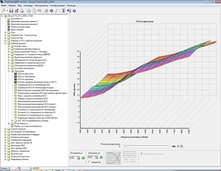Image resolution: width=221 pixels, height=171 pixels.
Task: Expand the Контроль детонации folder
Action: pyautogui.click(x=5, y=137)
